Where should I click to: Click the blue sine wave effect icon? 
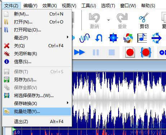(85, 38)
